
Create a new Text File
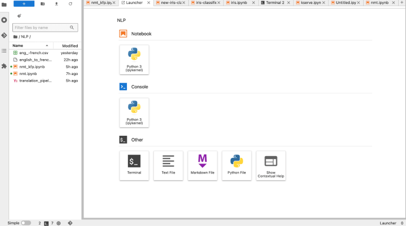(168, 166)
